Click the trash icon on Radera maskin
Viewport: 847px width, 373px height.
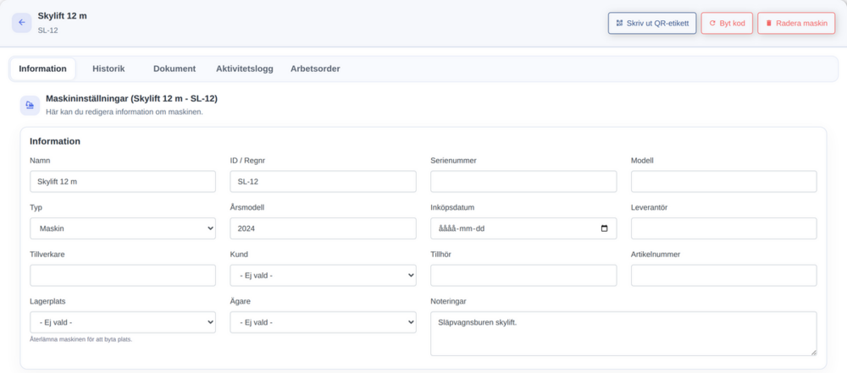[x=769, y=23]
